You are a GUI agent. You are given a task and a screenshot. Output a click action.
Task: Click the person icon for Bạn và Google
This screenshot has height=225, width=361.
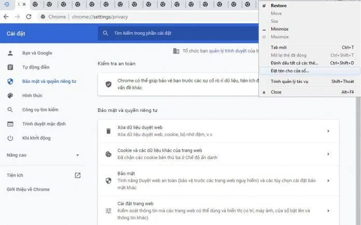[x=10, y=53]
